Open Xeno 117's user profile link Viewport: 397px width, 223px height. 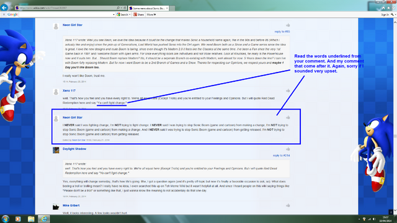69,90
